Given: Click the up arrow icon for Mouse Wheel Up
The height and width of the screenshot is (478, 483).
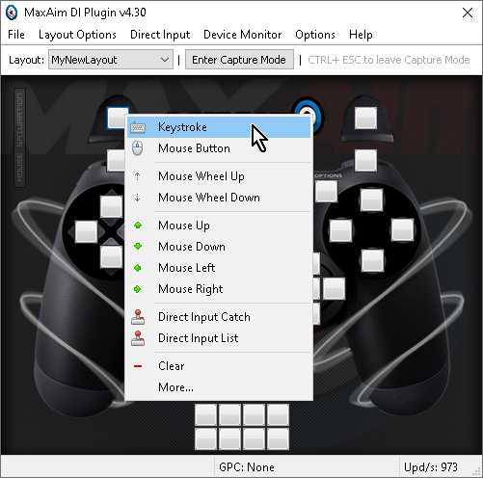Looking at the screenshot, I should pyautogui.click(x=138, y=176).
